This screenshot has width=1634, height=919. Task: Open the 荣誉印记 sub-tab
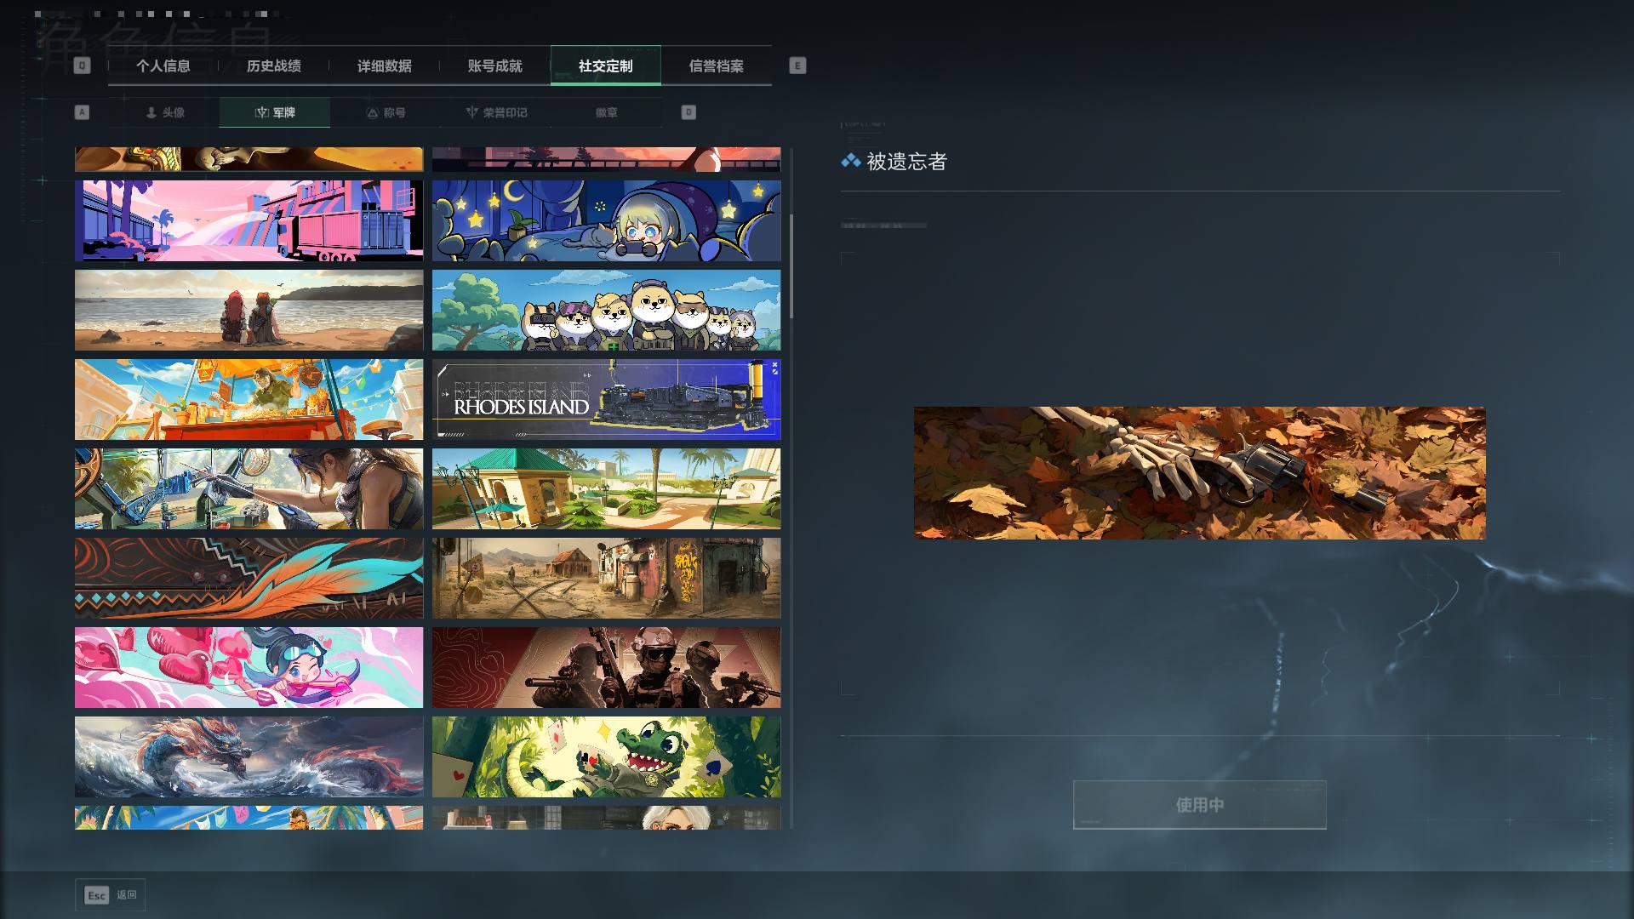pyautogui.click(x=496, y=112)
